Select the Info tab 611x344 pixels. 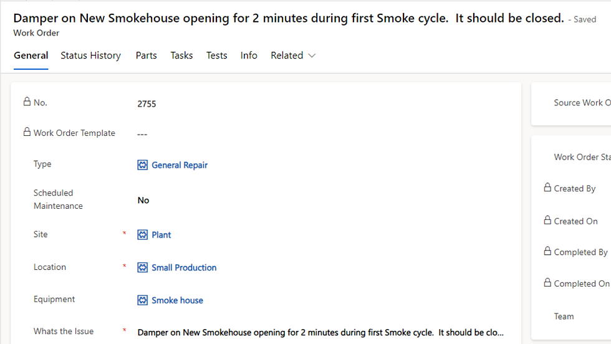(x=249, y=55)
